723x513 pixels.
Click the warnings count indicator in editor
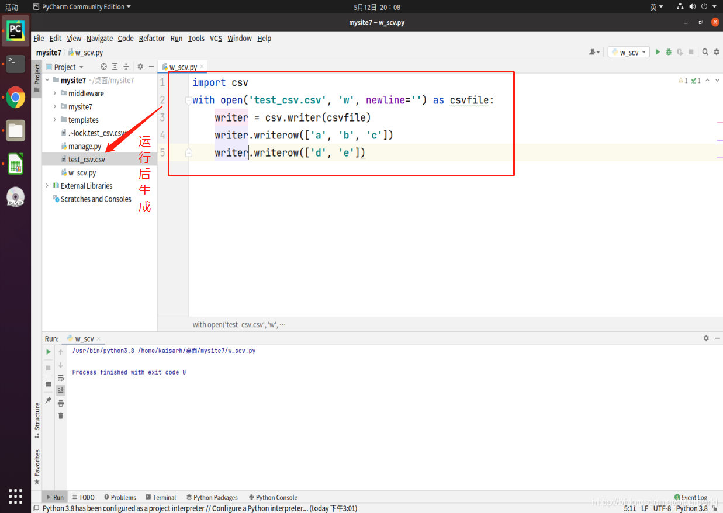pyautogui.click(x=683, y=81)
